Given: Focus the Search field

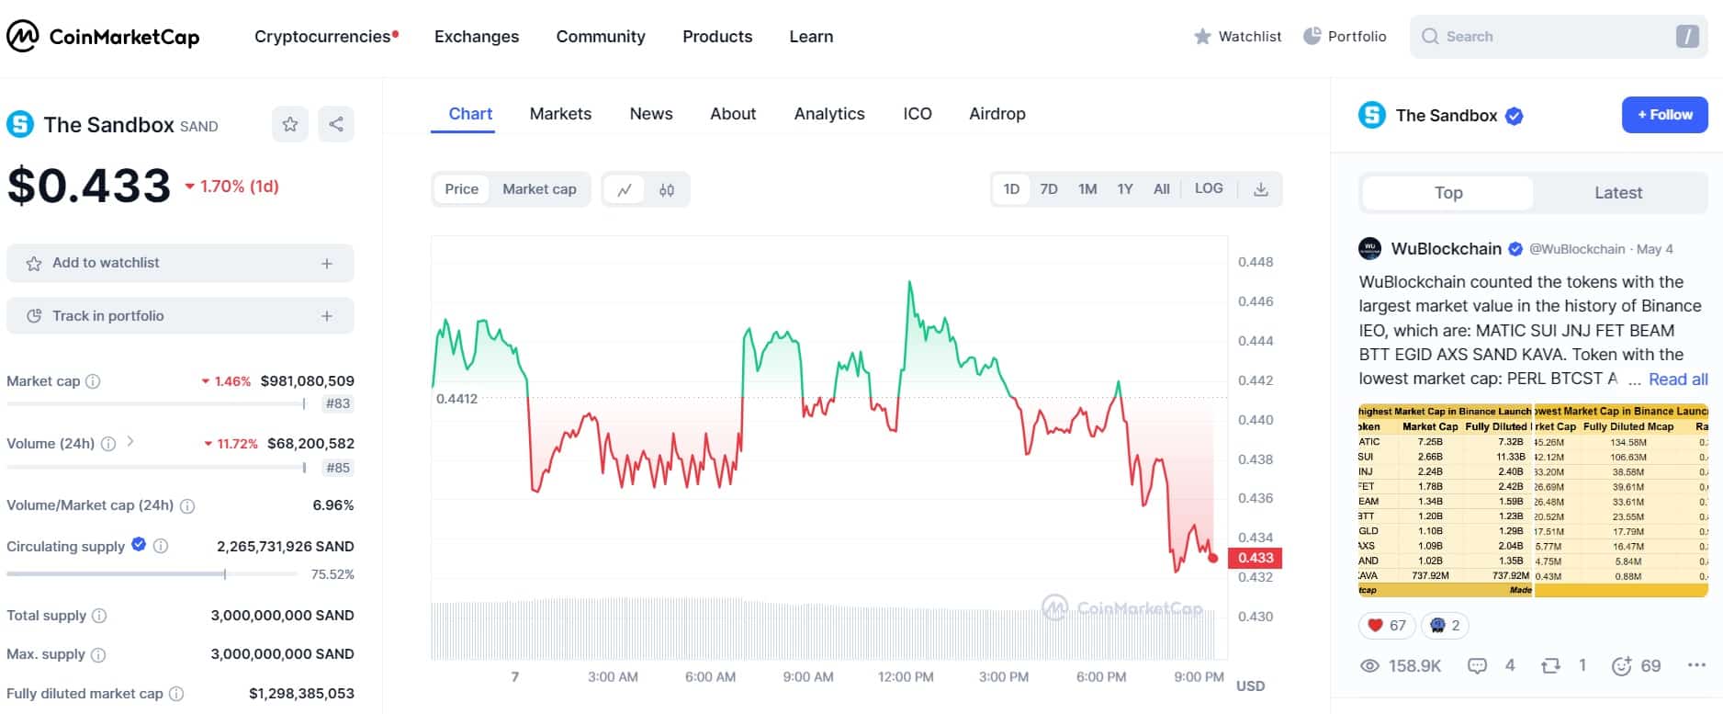Looking at the screenshot, I should tap(1559, 37).
